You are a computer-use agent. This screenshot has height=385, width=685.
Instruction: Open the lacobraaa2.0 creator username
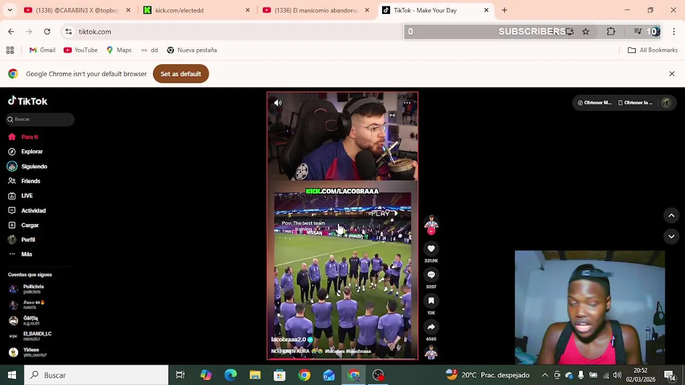click(288, 340)
